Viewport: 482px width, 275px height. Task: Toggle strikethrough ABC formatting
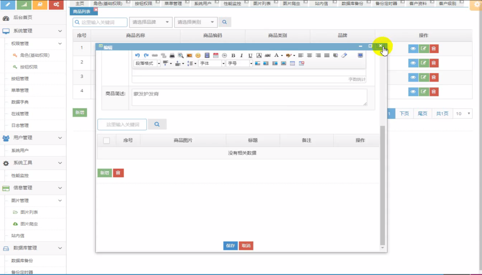268,55
